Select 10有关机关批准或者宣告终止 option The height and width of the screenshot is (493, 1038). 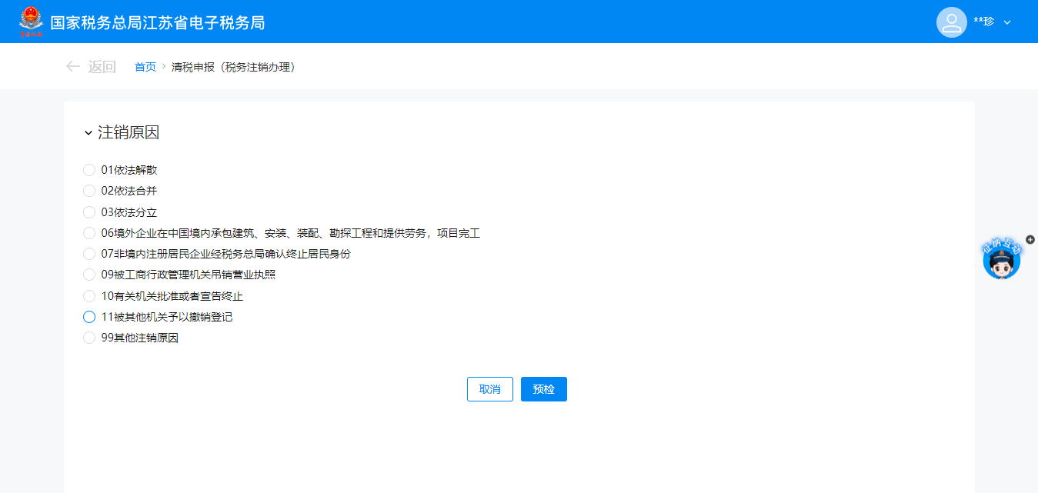tap(89, 296)
